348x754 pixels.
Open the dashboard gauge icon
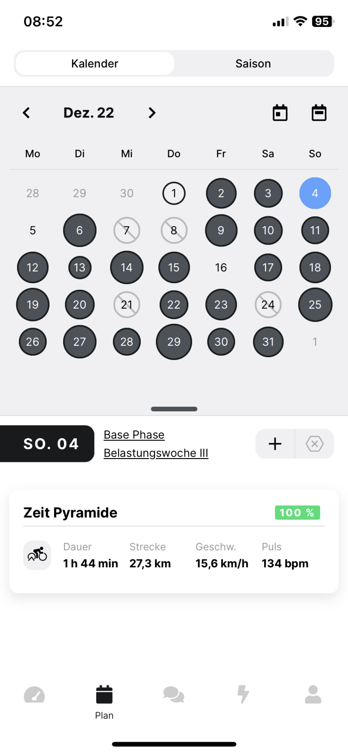[x=34, y=695]
